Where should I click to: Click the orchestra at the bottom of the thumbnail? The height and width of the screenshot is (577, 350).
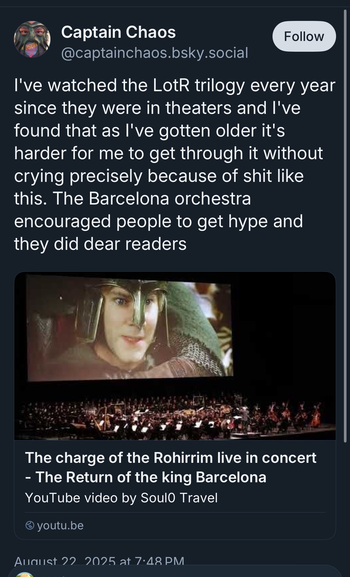(x=175, y=418)
